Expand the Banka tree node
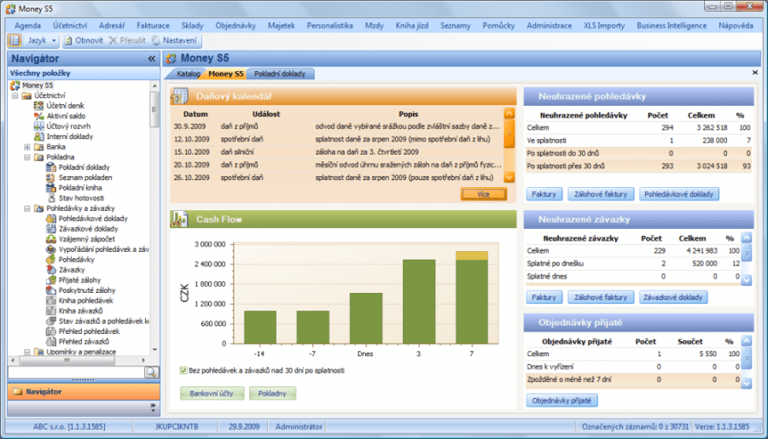 (x=26, y=147)
